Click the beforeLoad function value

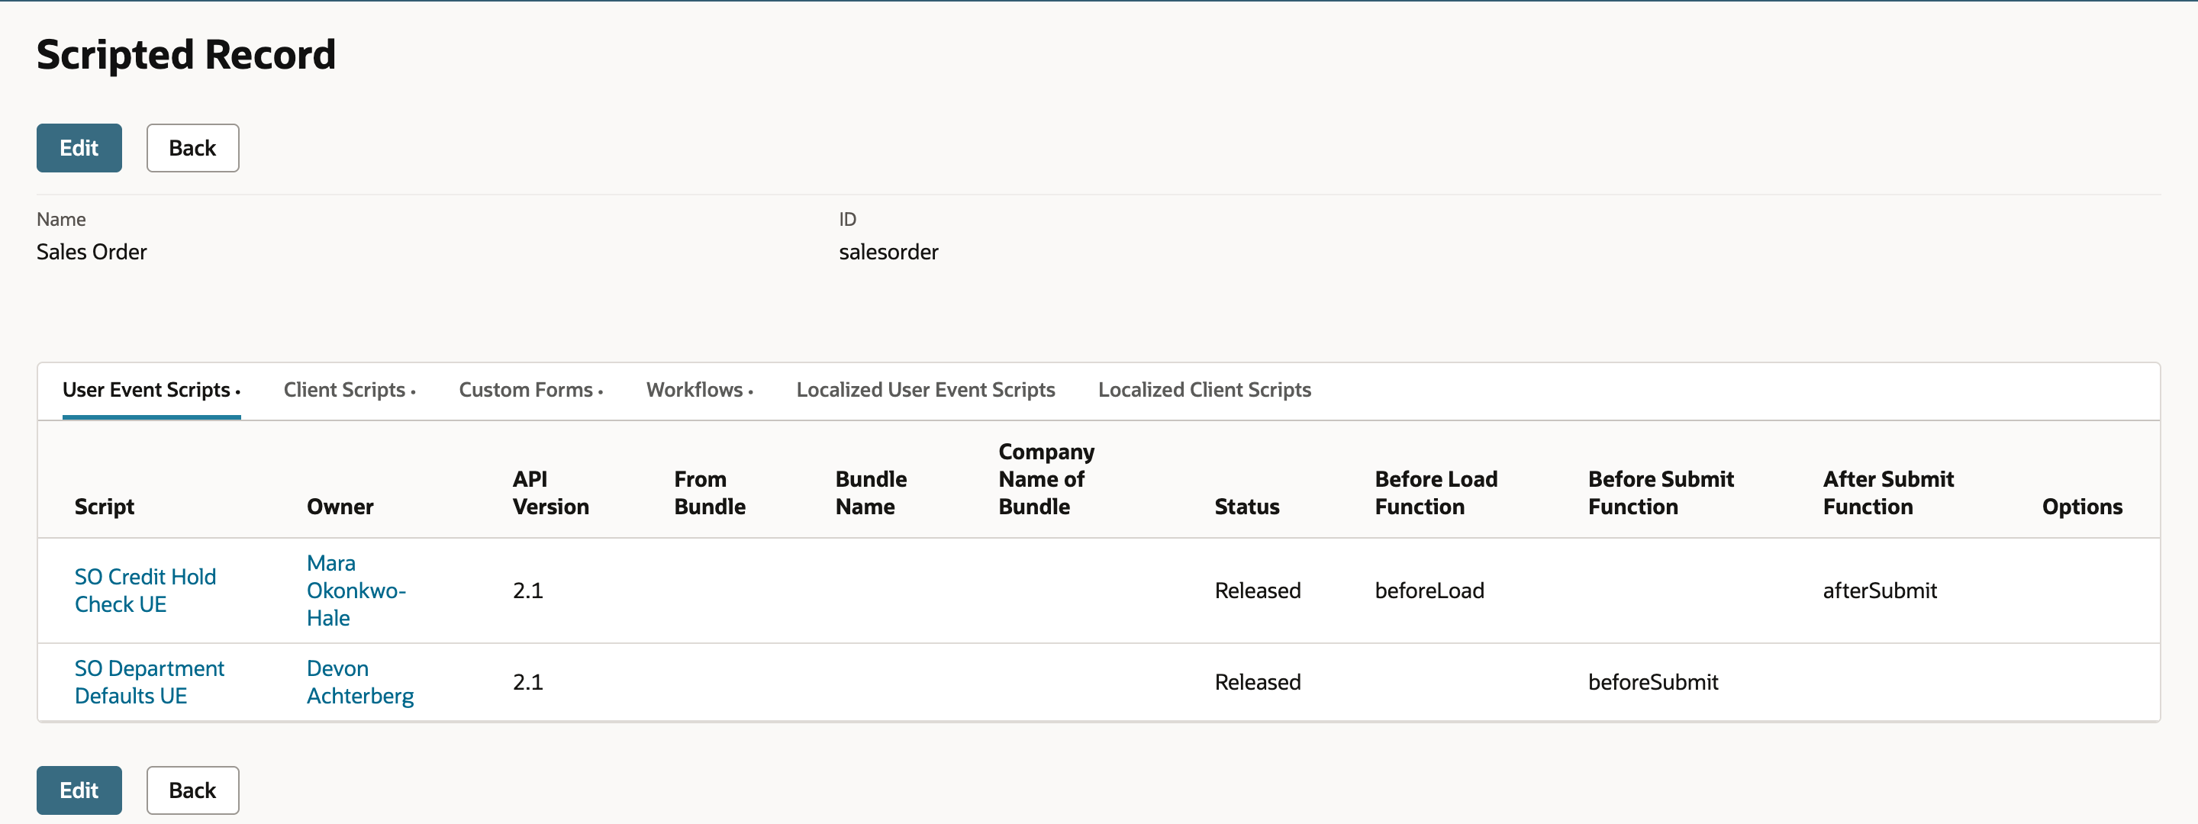coord(1429,591)
